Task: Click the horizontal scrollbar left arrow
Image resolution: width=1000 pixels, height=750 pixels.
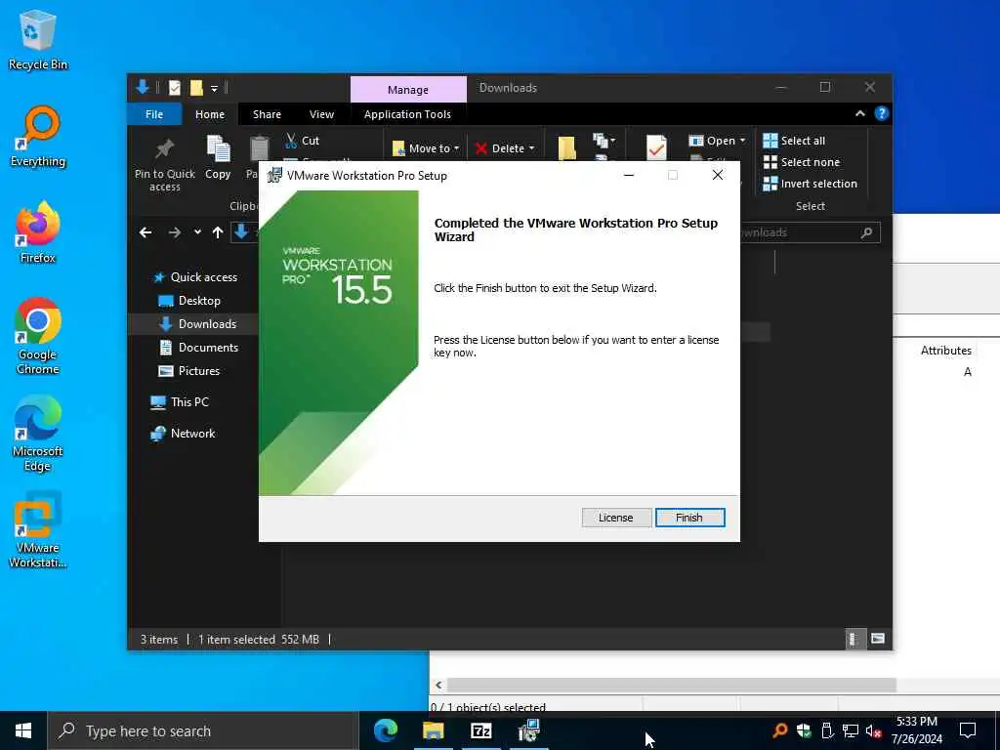Action: tap(438, 685)
